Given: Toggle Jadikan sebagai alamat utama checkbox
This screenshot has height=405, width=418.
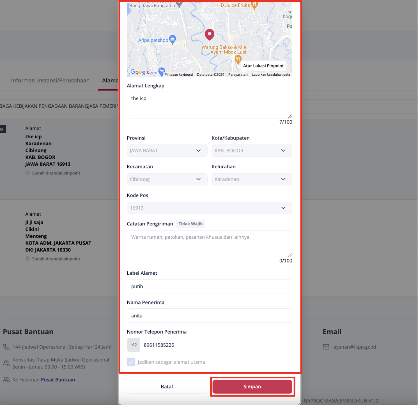Looking at the screenshot, I should coord(131,362).
